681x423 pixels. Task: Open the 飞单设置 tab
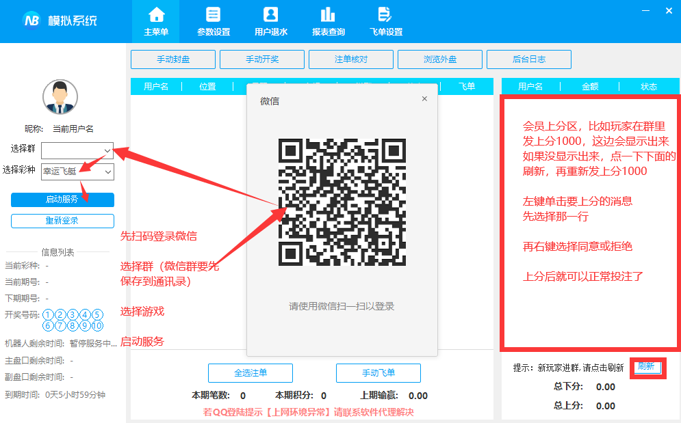(385, 21)
